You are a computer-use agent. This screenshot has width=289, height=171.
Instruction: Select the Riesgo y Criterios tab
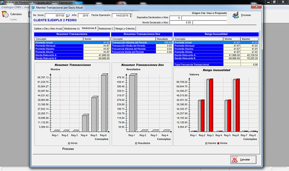125,28
